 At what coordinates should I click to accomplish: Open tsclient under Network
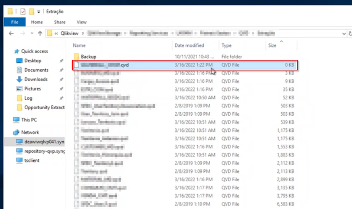point(32,160)
